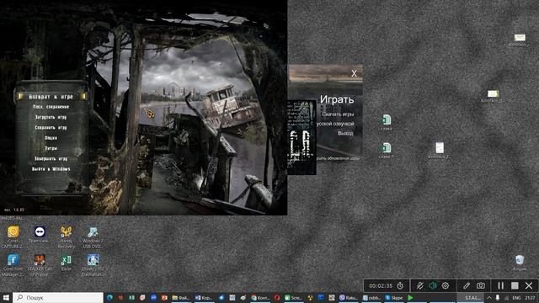This screenshot has height=303, width=539.
Task: Select 'Титры' in the game menu
Action: point(51,148)
